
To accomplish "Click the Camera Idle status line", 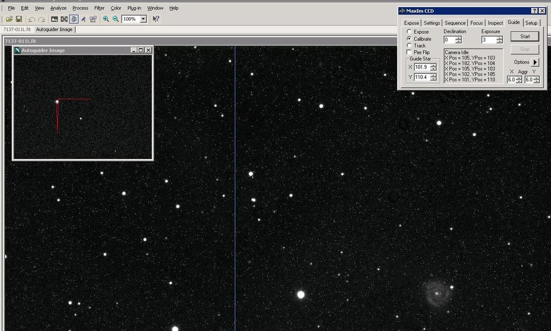I will tap(457, 52).
